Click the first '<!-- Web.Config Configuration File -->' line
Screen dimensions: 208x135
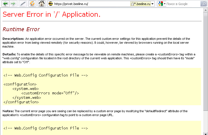point(46,75)
